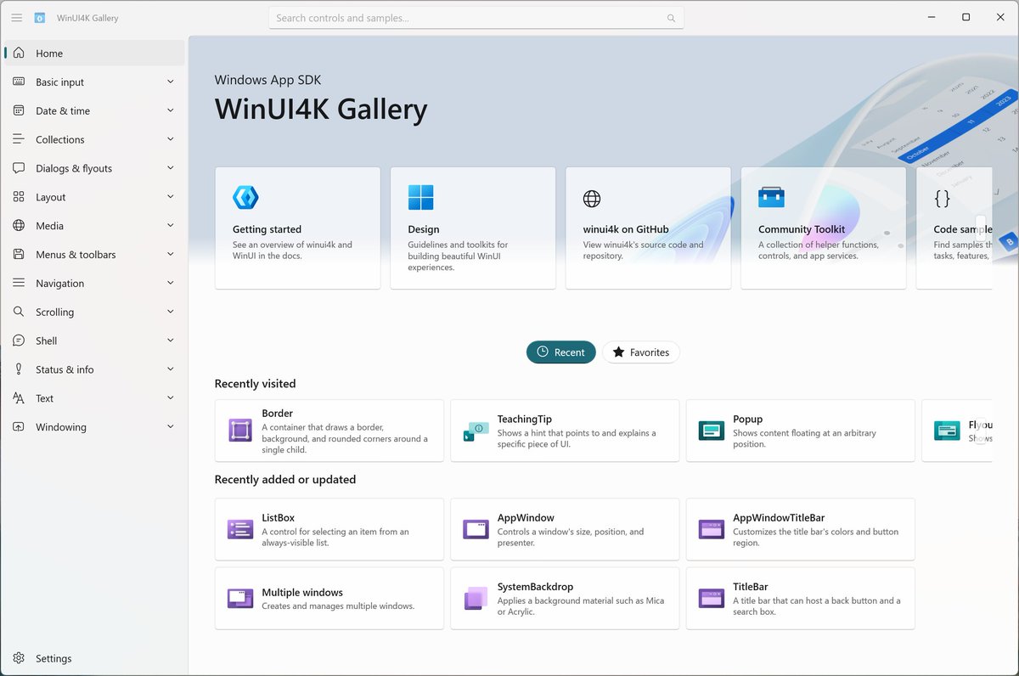
Task: Focus the Search controls and samples box
Action: click(476, 18)
